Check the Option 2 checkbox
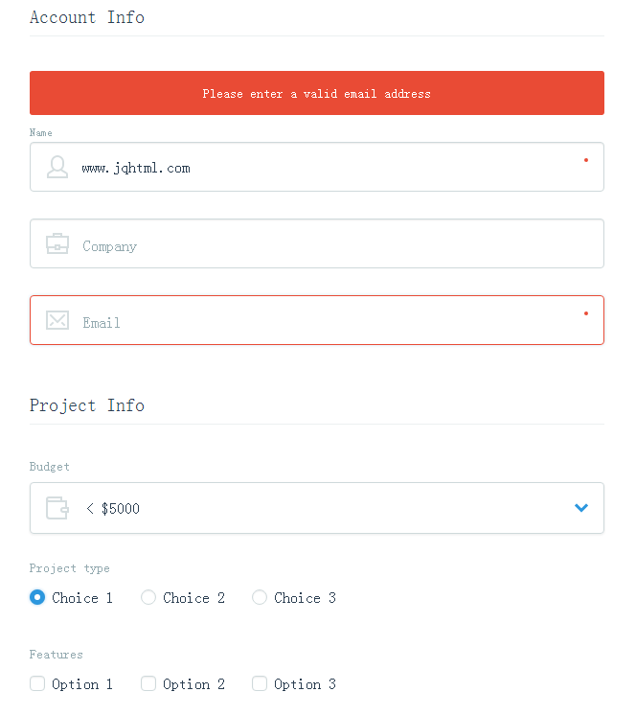 pyautogui.click(x=148, y=683)
